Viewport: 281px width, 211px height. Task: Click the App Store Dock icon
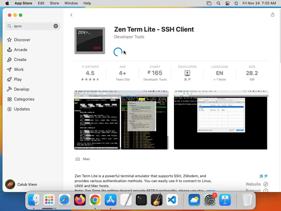click(111, 200)
